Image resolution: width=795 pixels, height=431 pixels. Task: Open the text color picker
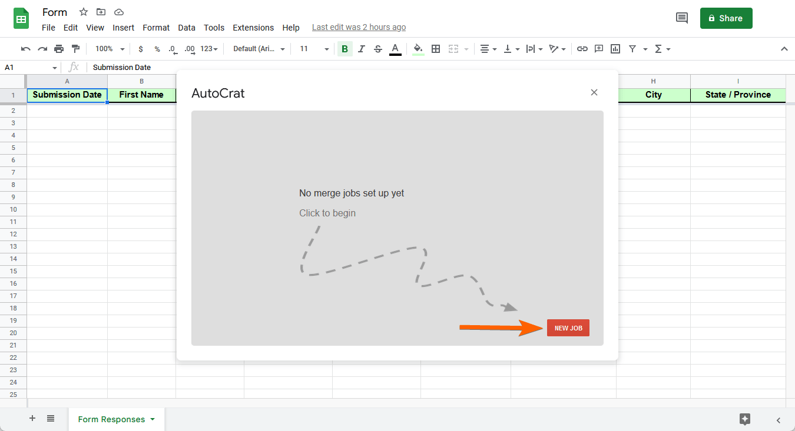point(395,49)
